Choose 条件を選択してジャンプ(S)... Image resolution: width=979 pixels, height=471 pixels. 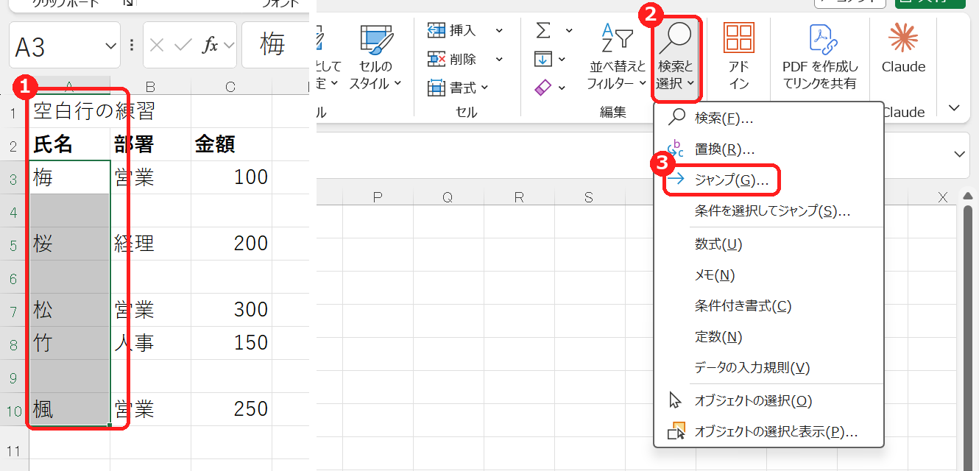pyautogui.click(x=768, y=211)
